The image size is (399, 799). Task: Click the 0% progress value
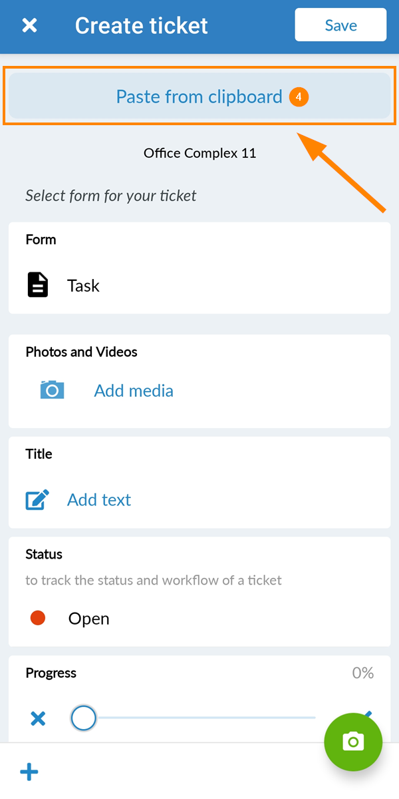coord(363,673)
